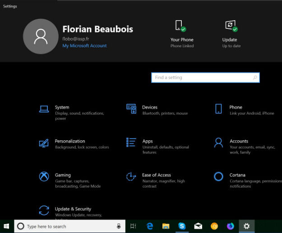Click the Background, lock screen, colors description

(82, 147)
